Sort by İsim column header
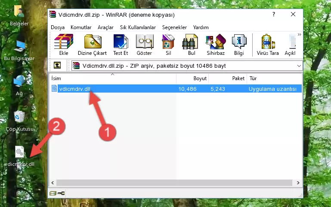This screenshot has height=207, width=331. [x=112, y=78]
